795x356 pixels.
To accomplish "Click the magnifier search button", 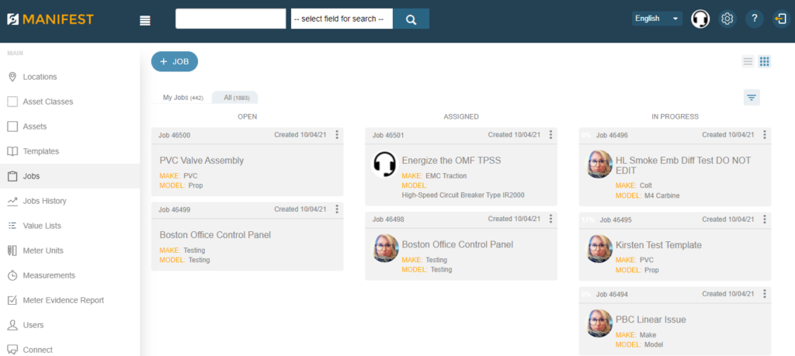I will click(411, 19).
